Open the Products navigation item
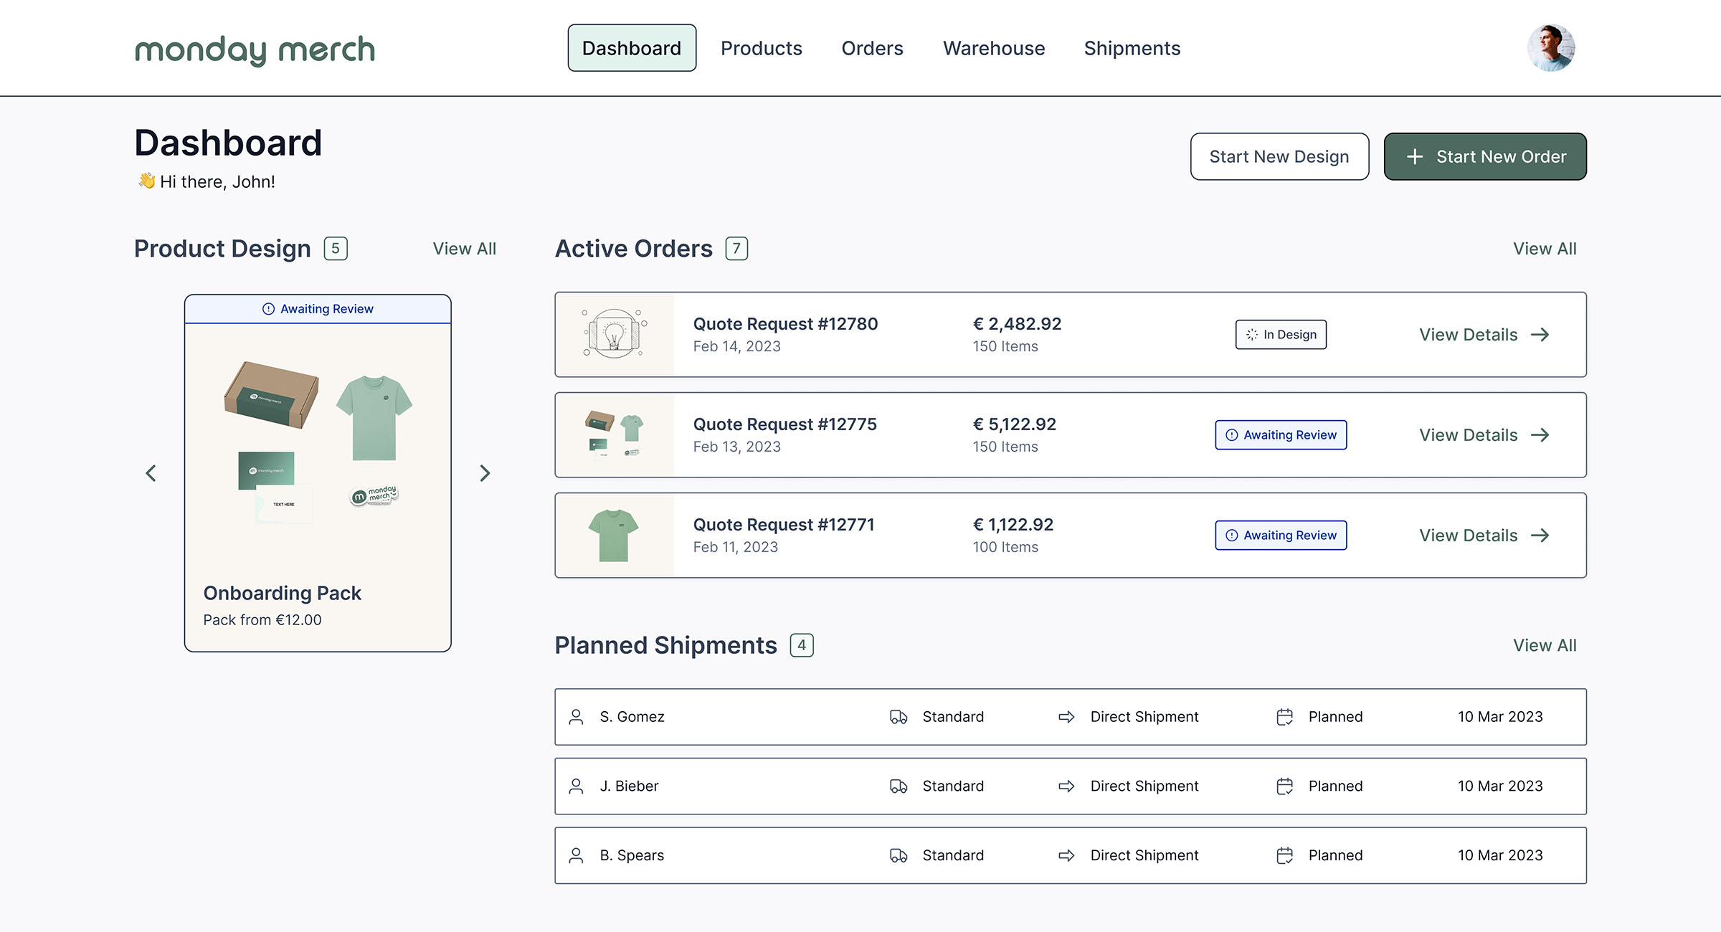 pyautogui.click(x=762, y=48)
